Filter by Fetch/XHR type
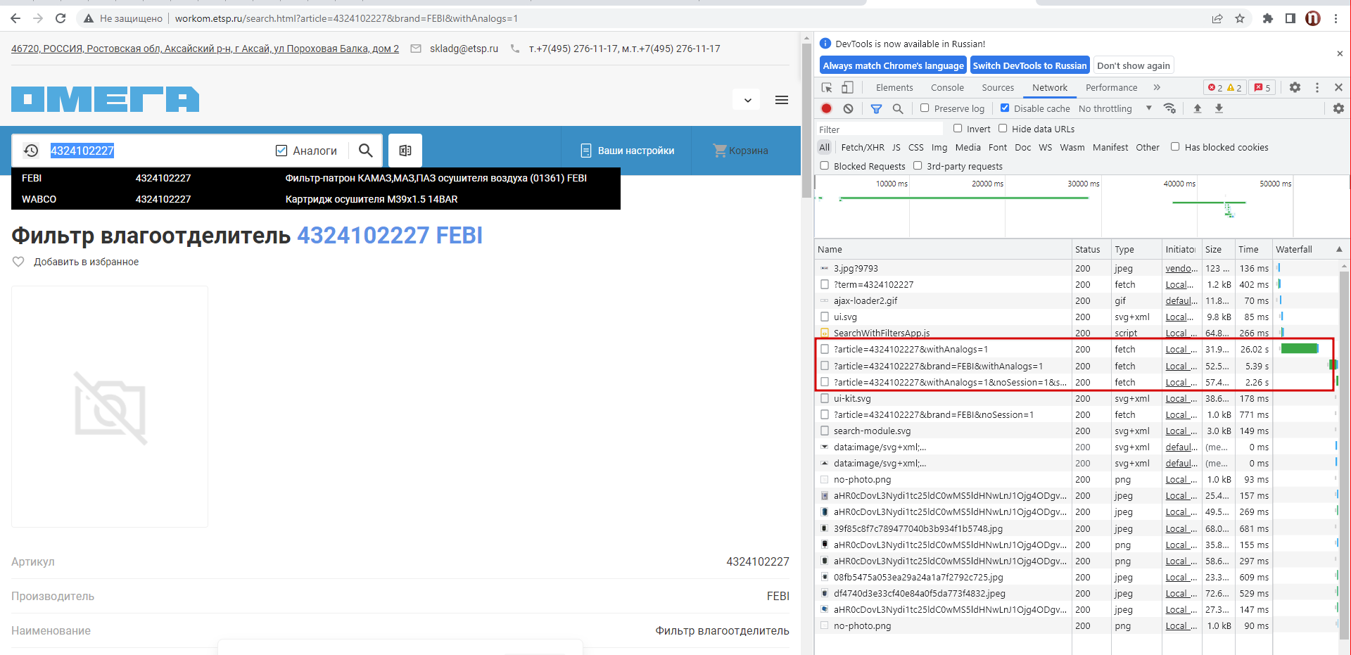Image resolution: width=1351 pixels, height=655 pixels. (863, 147)
